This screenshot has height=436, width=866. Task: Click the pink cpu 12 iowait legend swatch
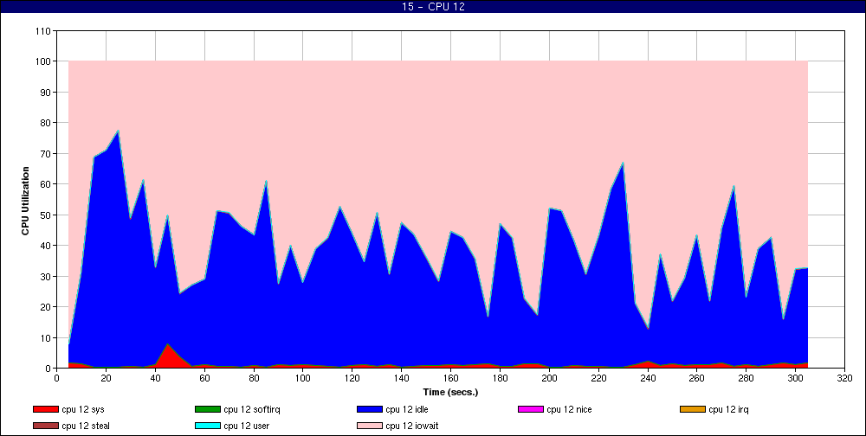[370, 426]
